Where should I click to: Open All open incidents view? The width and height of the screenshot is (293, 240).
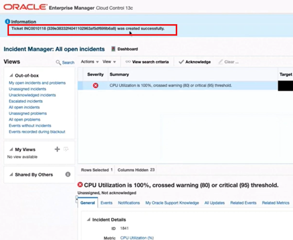(24, 107)
